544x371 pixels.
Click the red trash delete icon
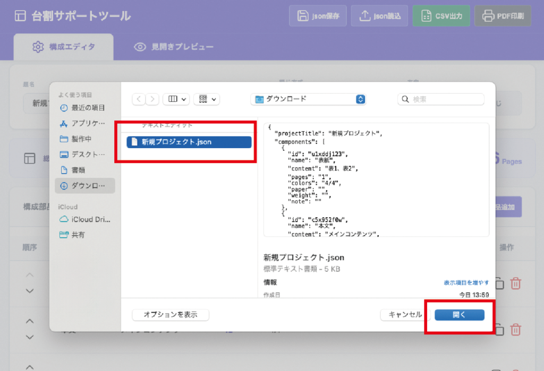pos(515,283)
